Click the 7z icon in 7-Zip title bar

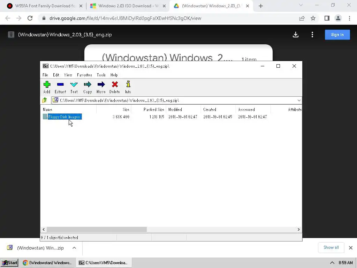(46, 66)
